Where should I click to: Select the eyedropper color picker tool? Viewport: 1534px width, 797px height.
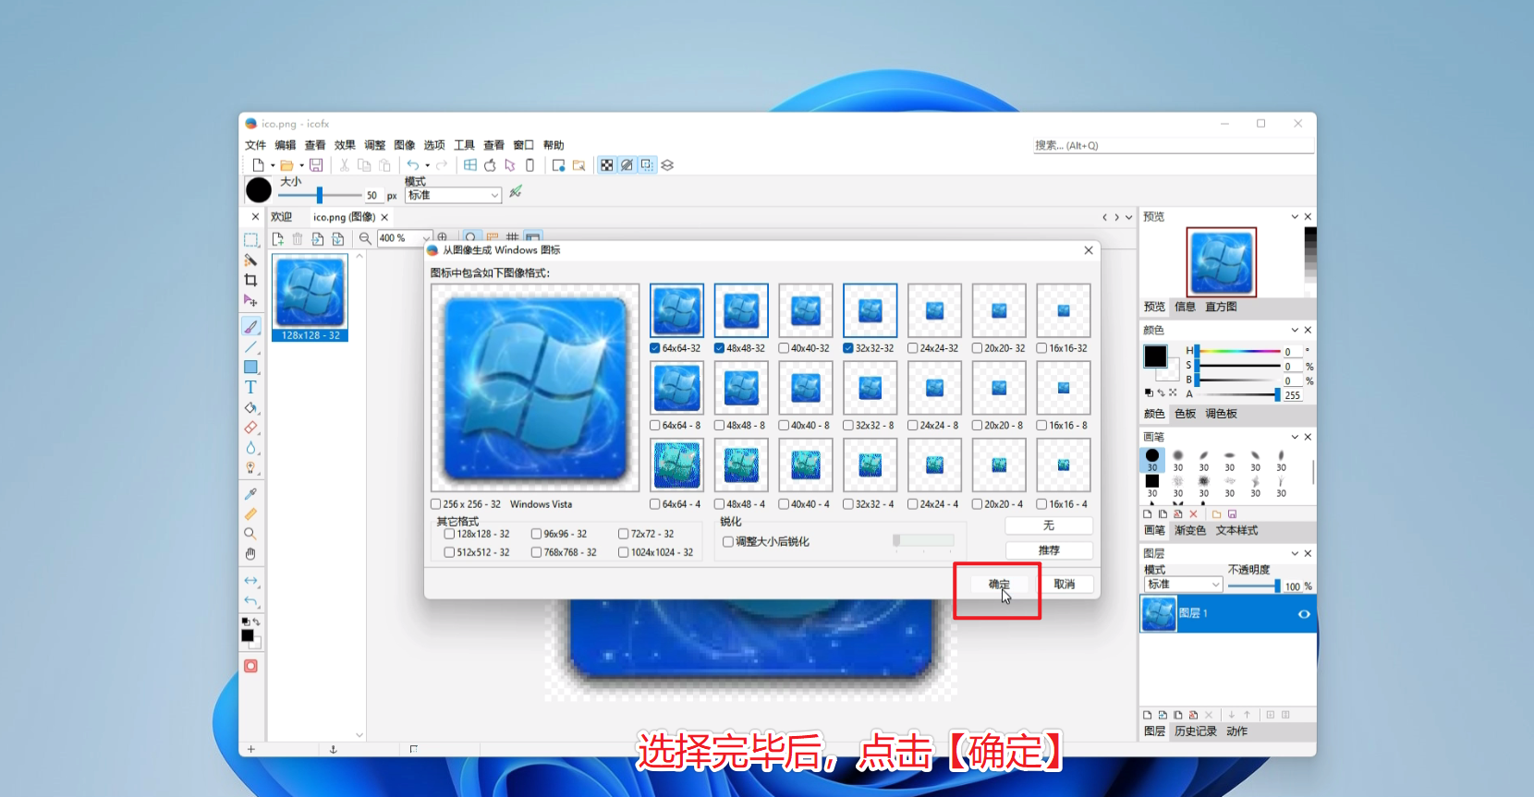pyautogui.click(x=250, y=494)
